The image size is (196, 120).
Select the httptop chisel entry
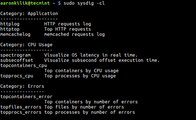pyautogui.click(x=10, y=29)
